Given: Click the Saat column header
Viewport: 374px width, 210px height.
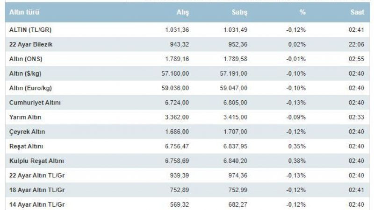Looking at the screenshot, I should [x=357, y=12].
